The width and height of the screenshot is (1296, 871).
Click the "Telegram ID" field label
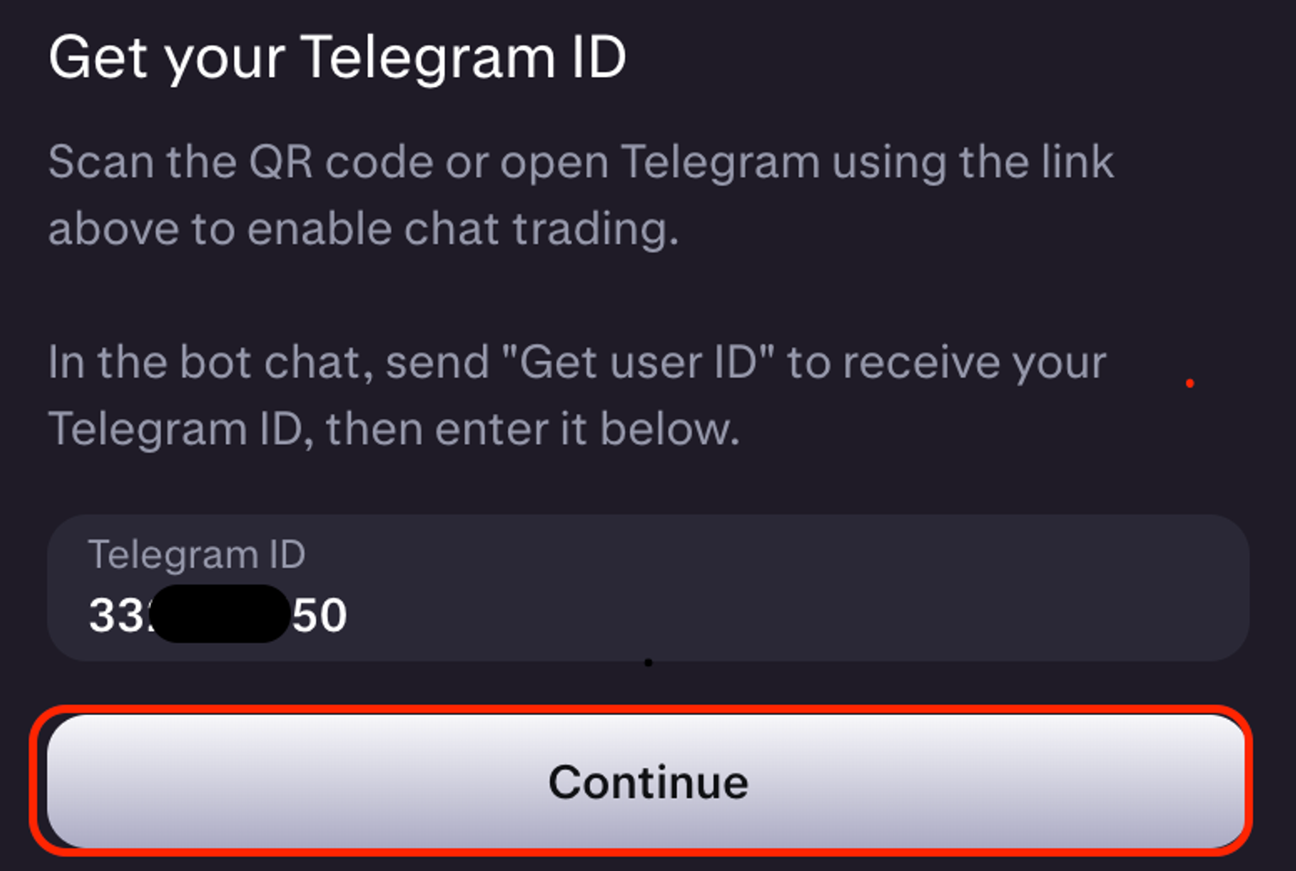197,555
